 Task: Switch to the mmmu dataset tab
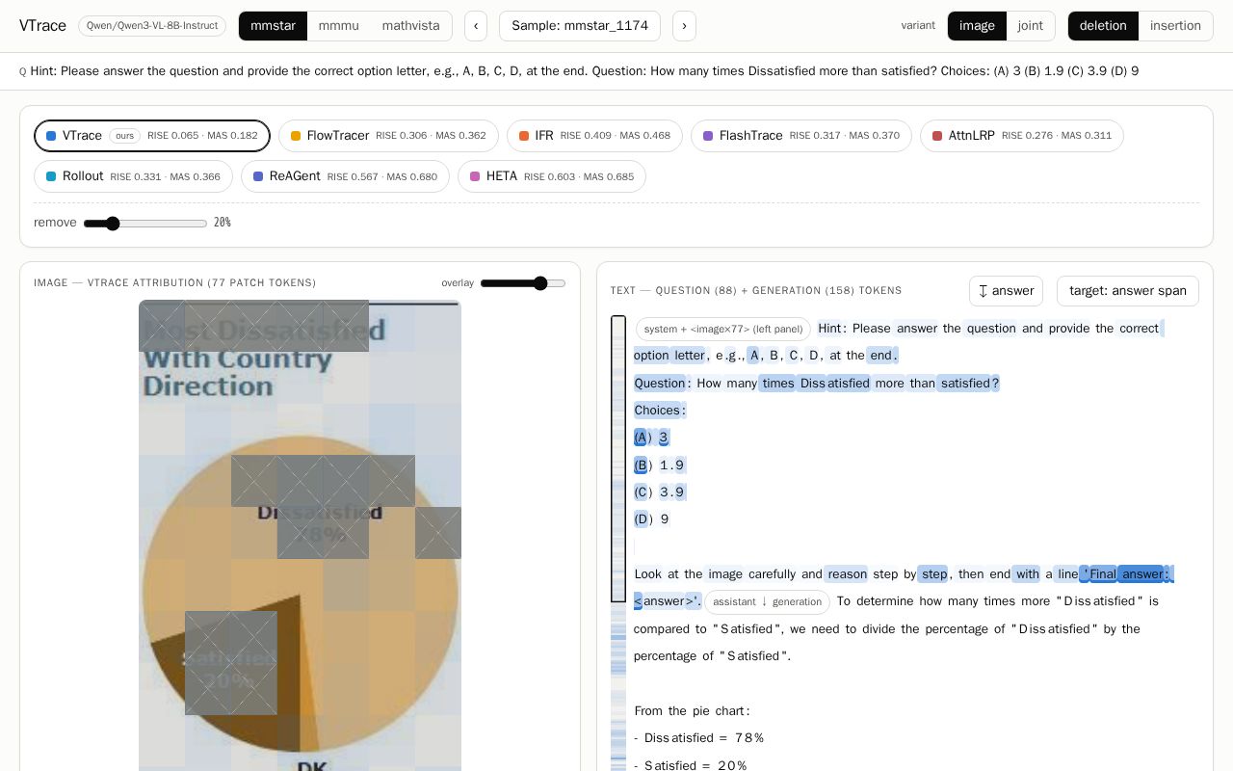(339, 26)
